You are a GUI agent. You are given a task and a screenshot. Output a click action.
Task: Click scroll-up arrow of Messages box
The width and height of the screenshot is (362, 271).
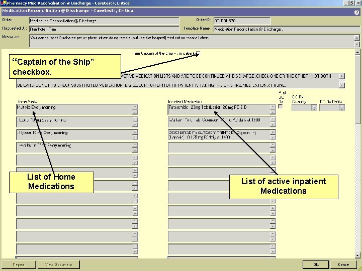(357, 38)
